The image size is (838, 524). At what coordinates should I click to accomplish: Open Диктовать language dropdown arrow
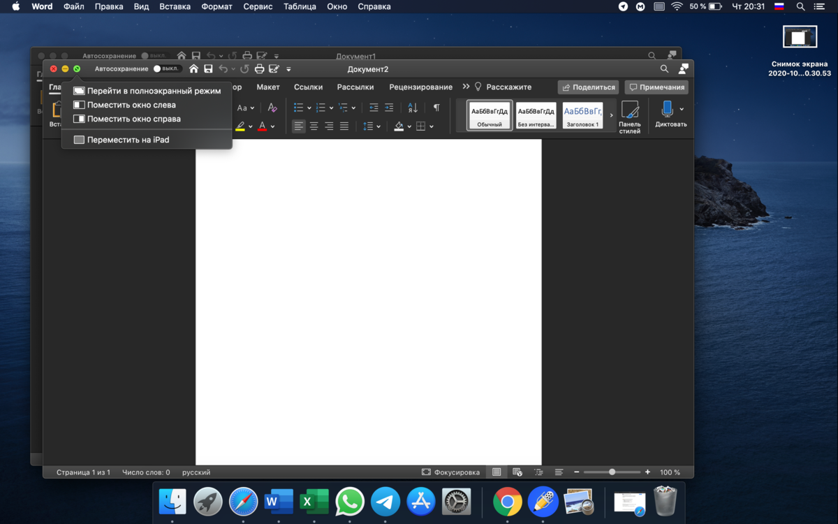pyautogui.click(x=682, y=109)
